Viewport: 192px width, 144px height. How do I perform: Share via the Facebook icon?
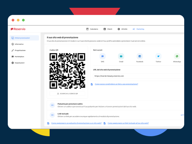click(x=140, y=56)
